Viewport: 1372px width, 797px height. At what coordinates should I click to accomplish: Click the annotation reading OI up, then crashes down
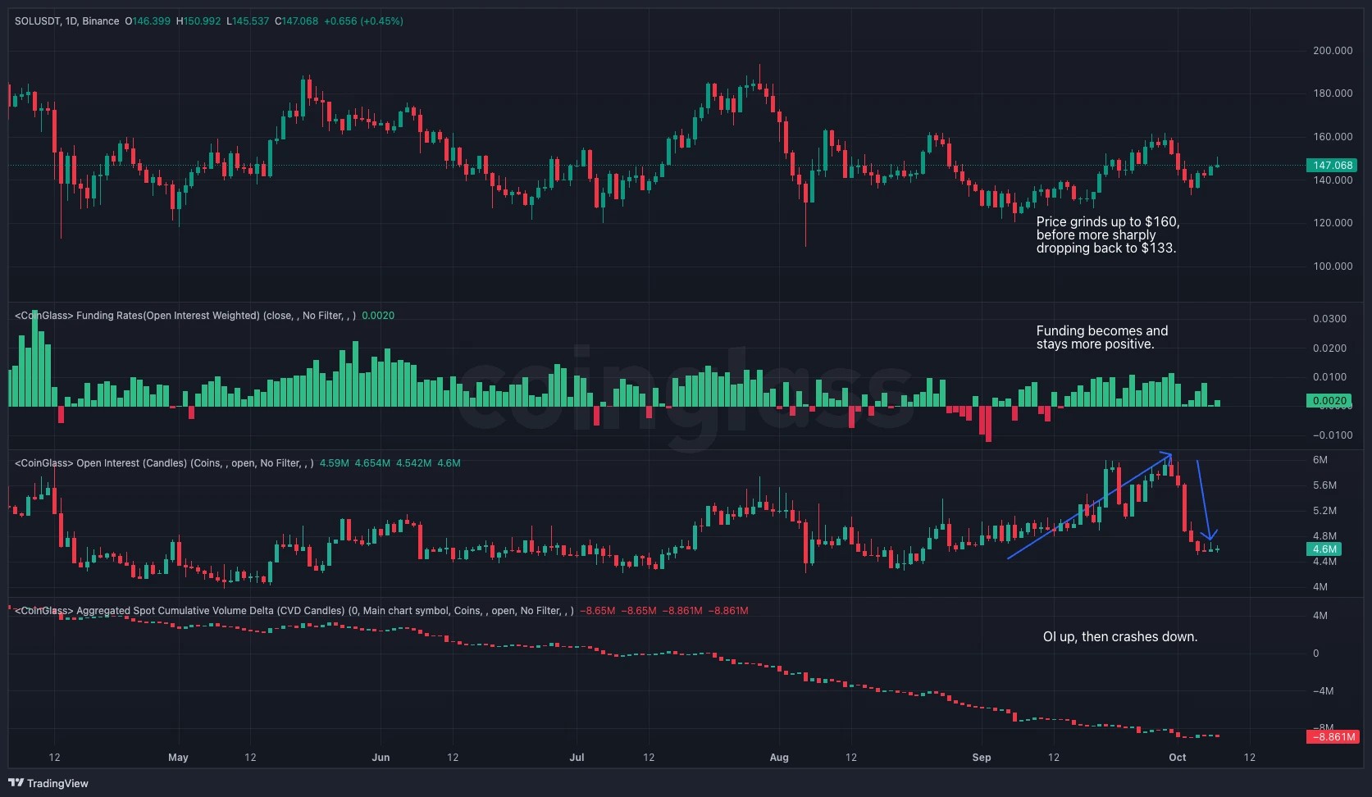1119,636
